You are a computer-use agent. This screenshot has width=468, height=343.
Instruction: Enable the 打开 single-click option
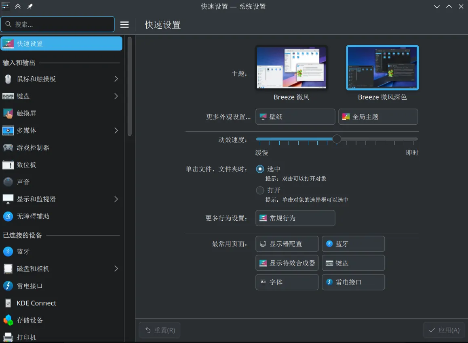260,190
